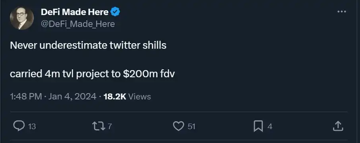Click the word Views beside 18.2K
Screen dimensions: 360x143
[140, 97]
